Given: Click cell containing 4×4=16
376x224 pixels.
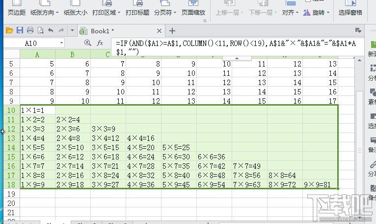Looking at the screenshot, I should tap(143, 138).
